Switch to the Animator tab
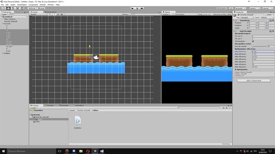 pyautogui.click(x=64, y=106)
